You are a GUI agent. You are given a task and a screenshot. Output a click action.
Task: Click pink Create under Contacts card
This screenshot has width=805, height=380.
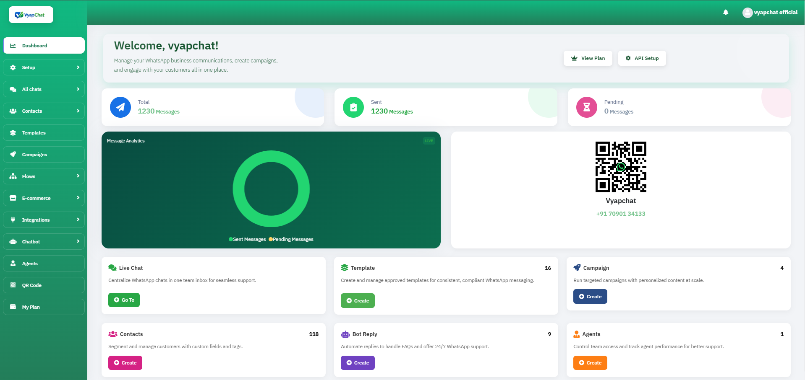pyautogui.click(x=125, y=363)
